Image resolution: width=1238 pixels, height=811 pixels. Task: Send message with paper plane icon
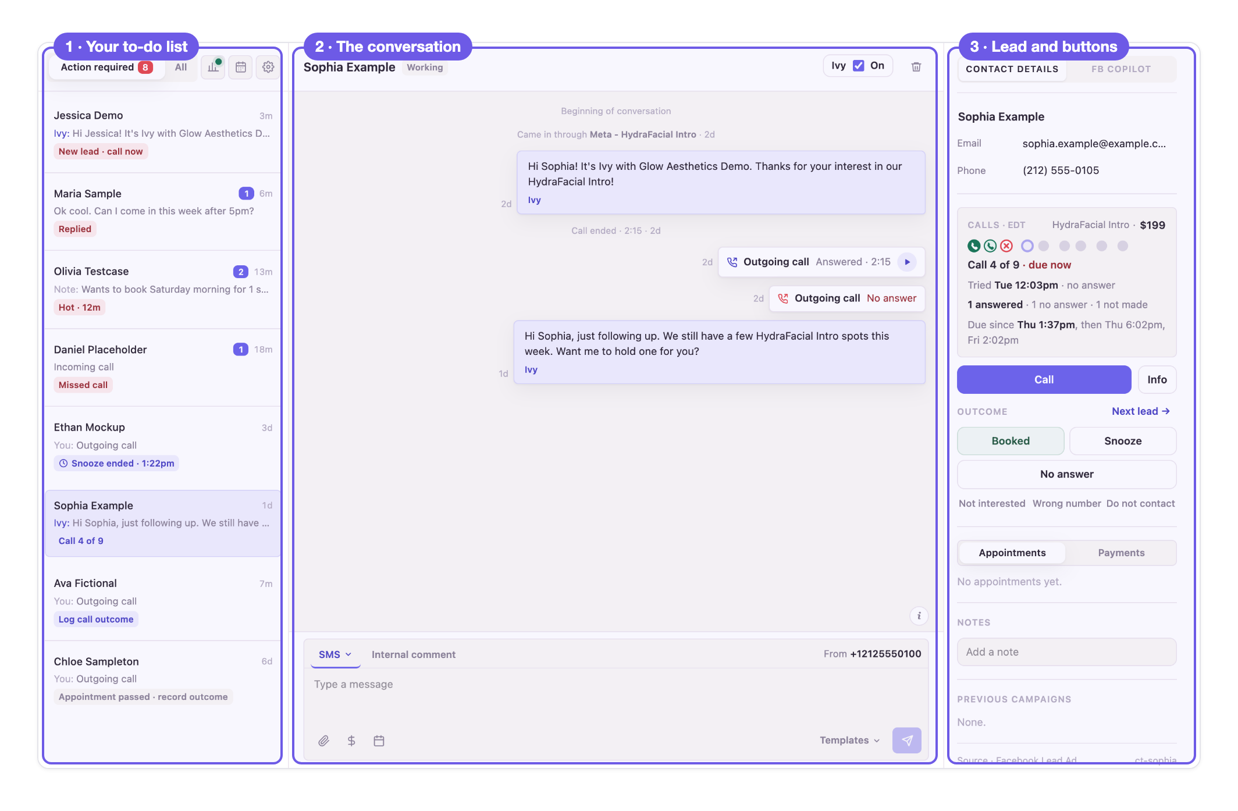point(907,741)
